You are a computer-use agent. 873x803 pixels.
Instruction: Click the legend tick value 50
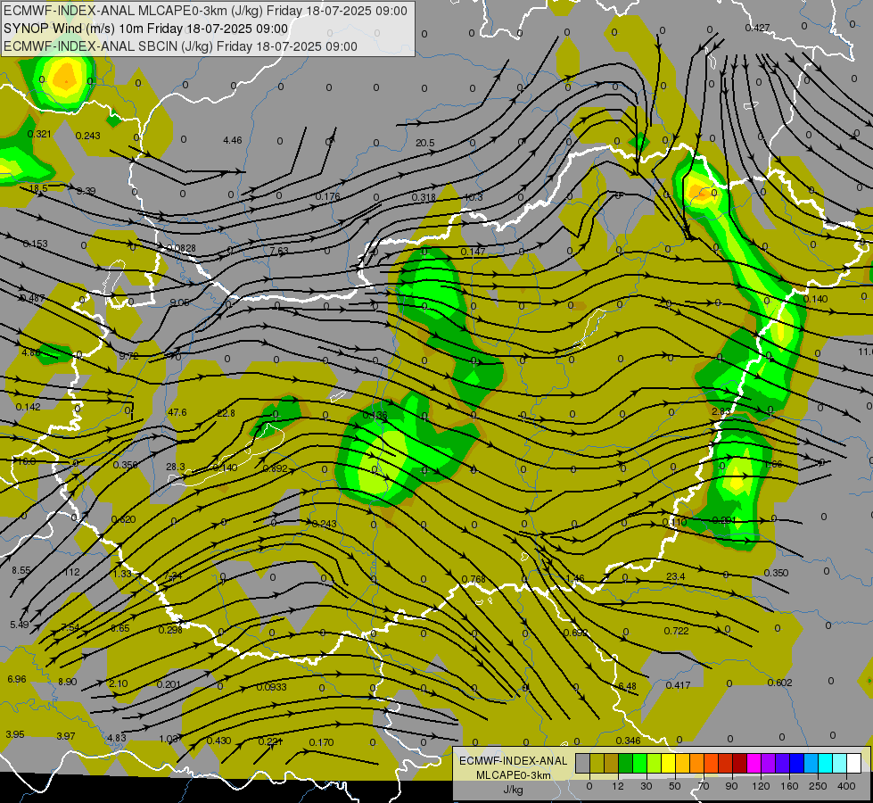(x=675, y=786)
